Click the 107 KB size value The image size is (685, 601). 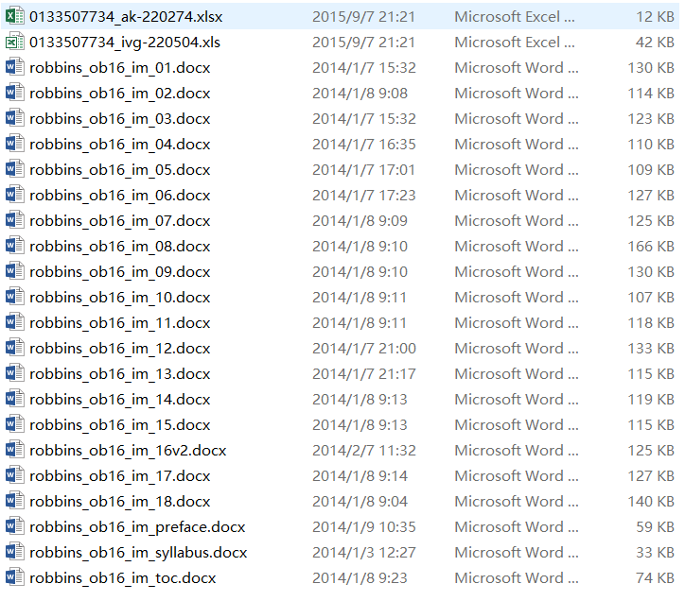point(651,298)
